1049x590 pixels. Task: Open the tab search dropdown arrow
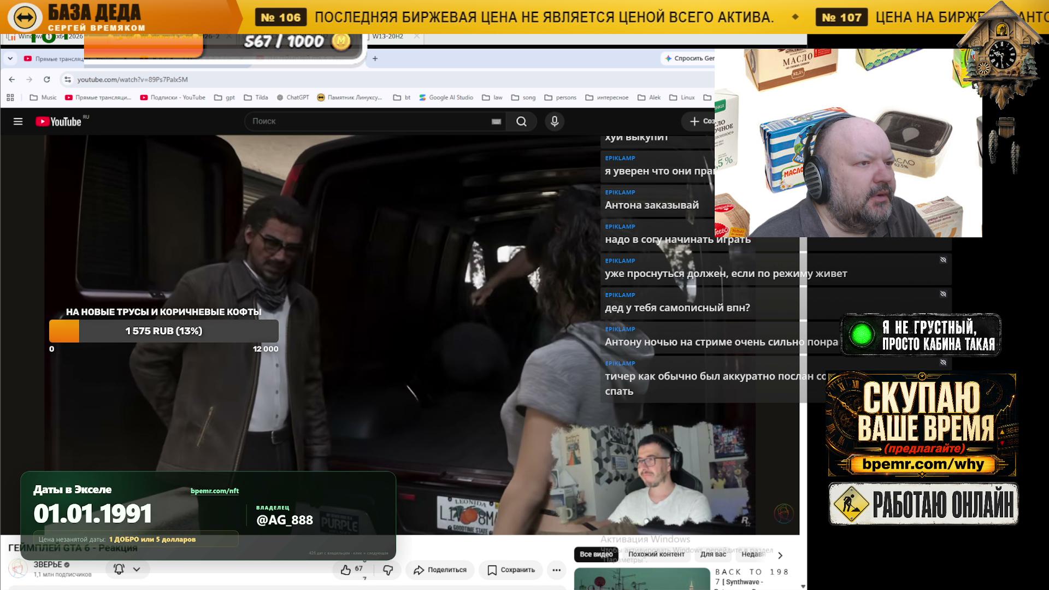tap(10, 58)
